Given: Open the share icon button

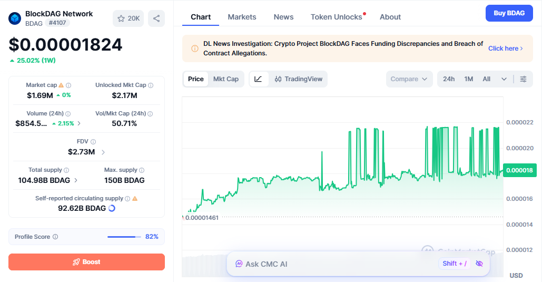Looking at the screenshot, I should point(156,18).
